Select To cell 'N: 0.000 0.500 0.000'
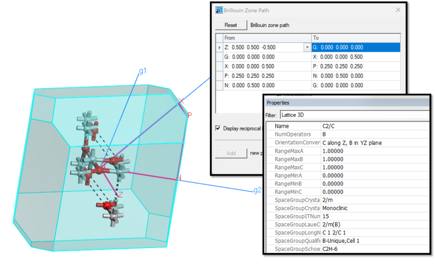This screenshot has width=435, height=275. [356, 76]
